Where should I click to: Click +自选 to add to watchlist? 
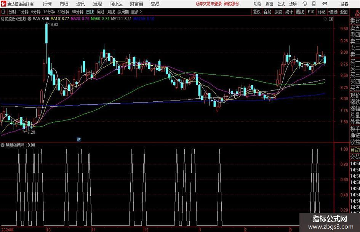click(x=333, y=12)
